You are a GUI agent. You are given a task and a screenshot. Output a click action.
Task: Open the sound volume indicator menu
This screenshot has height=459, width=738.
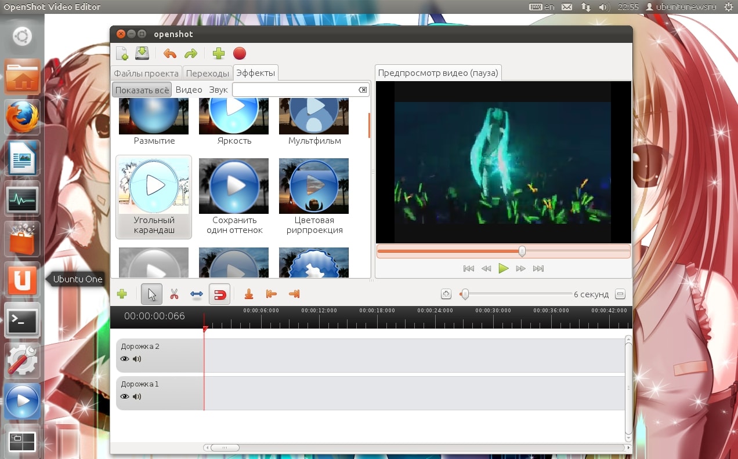(x=603, y=7)
